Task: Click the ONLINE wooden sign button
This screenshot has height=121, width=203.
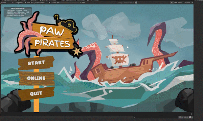Action: click(37, 78)
